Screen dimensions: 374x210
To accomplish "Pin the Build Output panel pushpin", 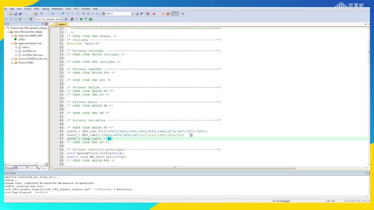I will [x=366, y=173].
